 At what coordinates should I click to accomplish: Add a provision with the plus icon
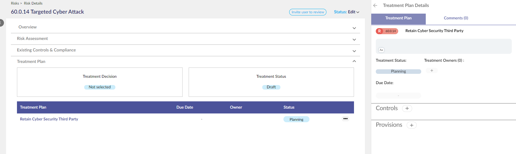click(x=412, y=125)
